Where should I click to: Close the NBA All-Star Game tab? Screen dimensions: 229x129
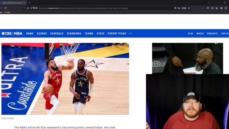coord(25,3)
